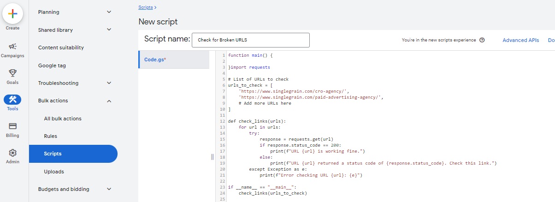
Task: Click the Create plus icon
Action: click(12, 14)
